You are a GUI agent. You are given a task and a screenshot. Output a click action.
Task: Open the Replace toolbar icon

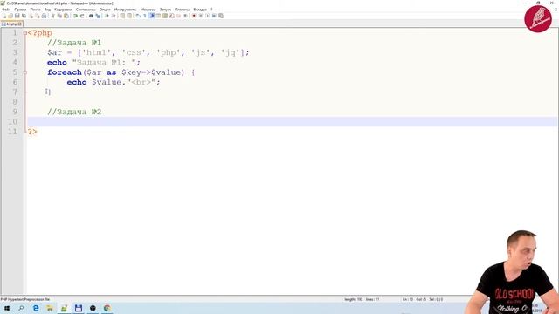point(98,16)
